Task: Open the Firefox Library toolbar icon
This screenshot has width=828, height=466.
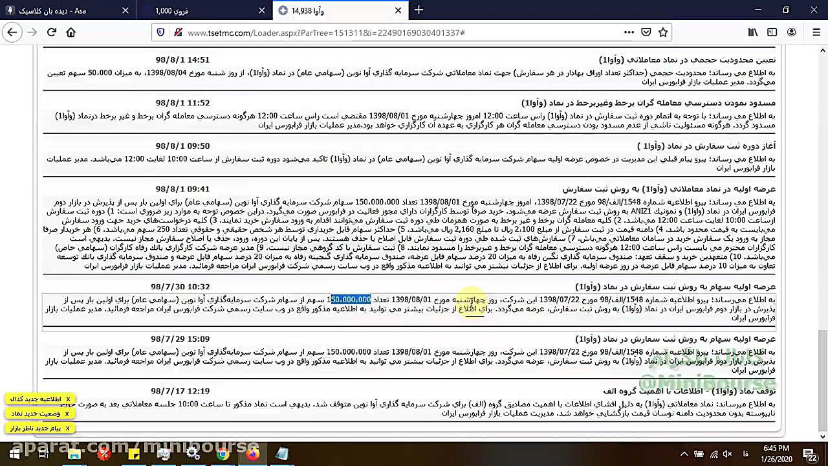Action: pos(752,32)
